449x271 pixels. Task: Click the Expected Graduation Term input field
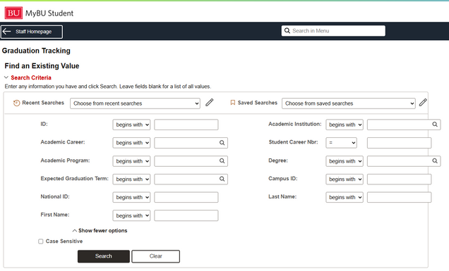191,179
